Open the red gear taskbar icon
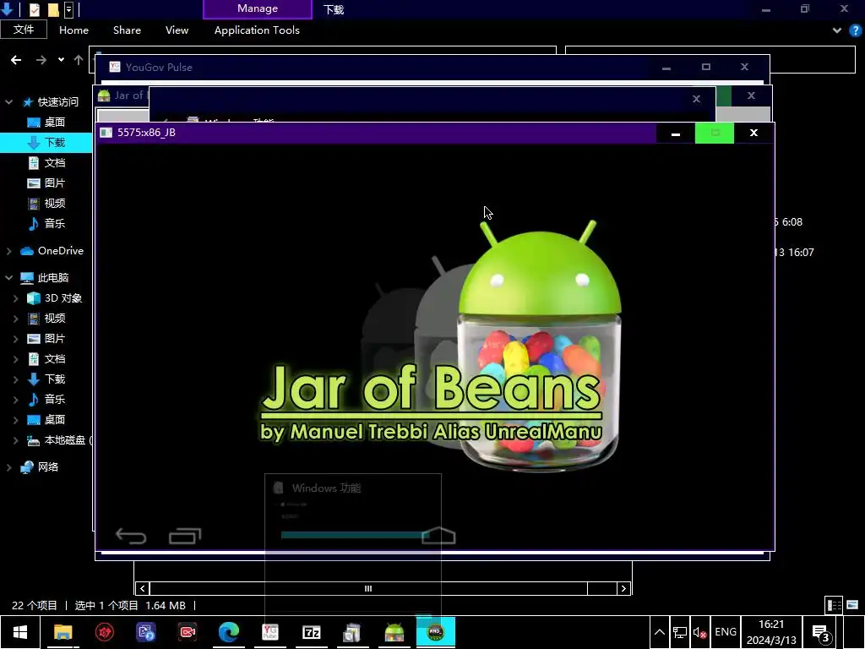The width and height of the screenshot is (865, 649). pyautogui.click(x=104, y=632)
